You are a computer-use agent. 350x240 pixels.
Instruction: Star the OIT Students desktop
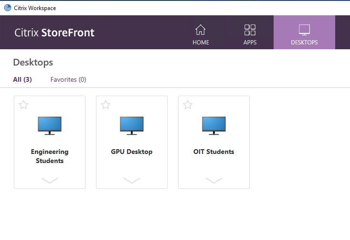coord(188,105)
